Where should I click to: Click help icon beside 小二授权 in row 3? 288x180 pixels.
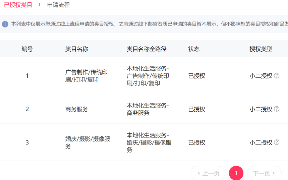pyautogui.click(x=277, y=142)
